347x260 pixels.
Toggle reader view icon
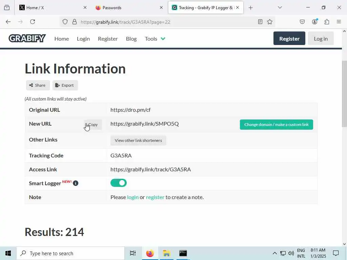tap(260, 22)
